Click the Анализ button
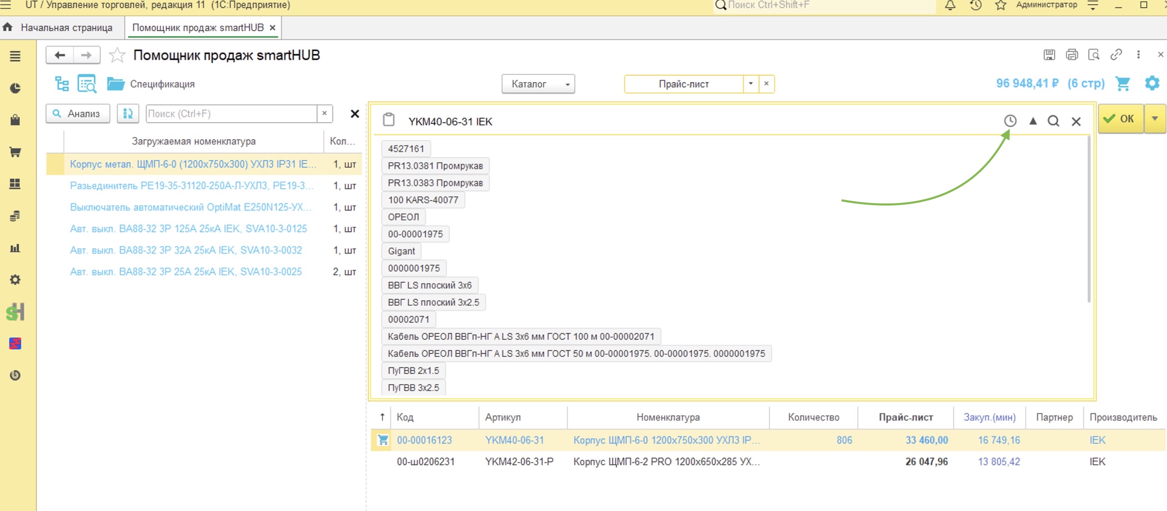The image size is (1167, 511). click(78, 113)
